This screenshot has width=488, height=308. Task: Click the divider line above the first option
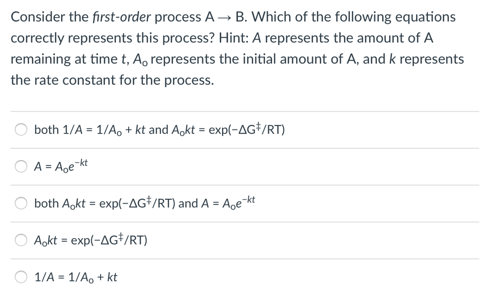[x=243, y=110]
